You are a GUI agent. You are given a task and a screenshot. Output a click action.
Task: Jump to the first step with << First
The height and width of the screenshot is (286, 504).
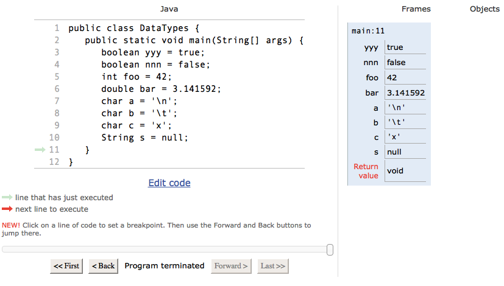66,266
